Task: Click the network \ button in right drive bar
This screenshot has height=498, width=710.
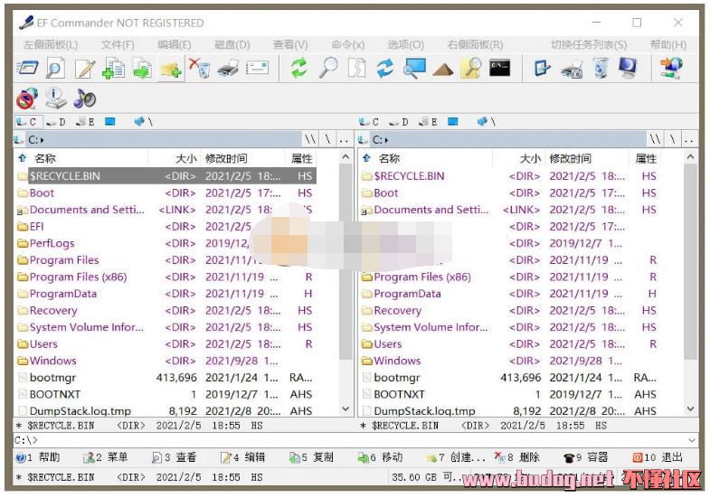Action: (486, 122)
